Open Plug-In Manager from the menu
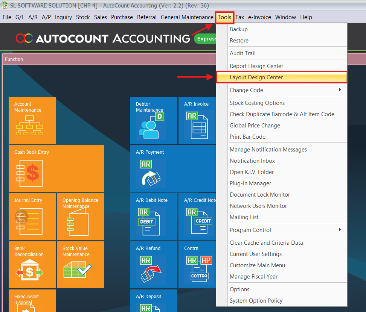Viewport: 366px width, 312px height. [250, 183]
